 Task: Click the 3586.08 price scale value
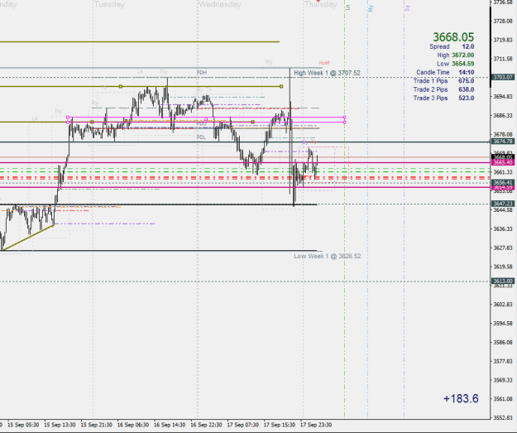click(503, 342)
